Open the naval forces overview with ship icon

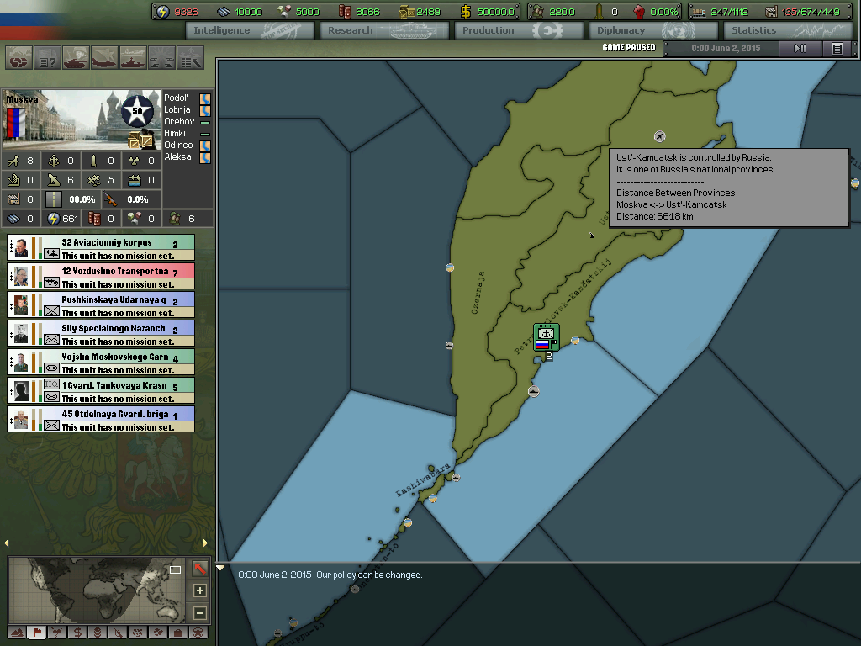click(132, 59)
